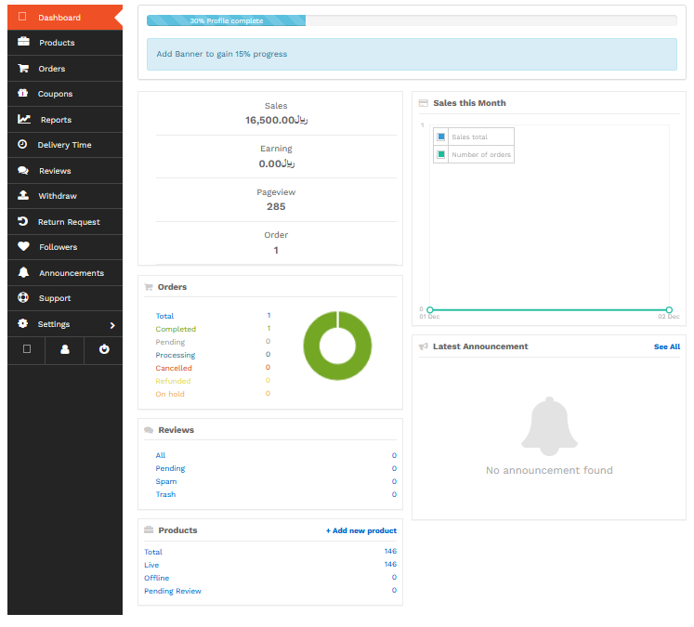Click the Add new product link
This screenshot has height=627, width=694.
tap(361, 530)
